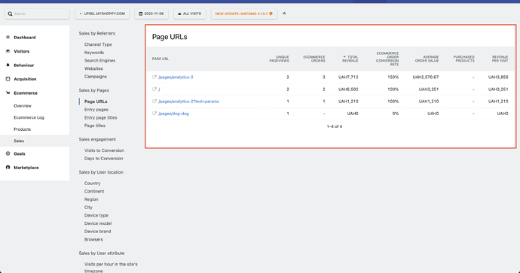Select Keywords report
This screenshot has height=273, width=520.
(x=94, y=53)
